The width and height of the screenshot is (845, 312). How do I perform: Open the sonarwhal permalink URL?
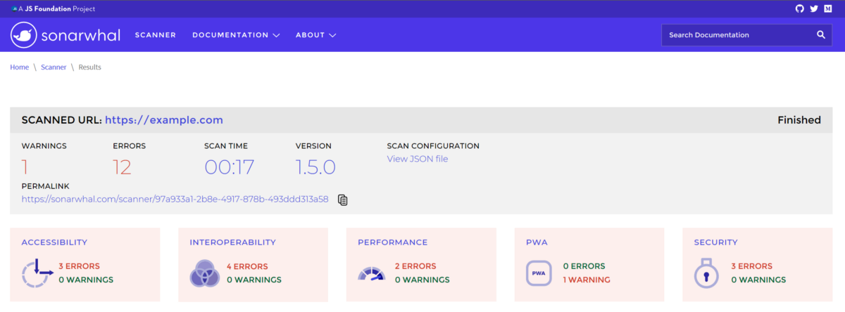click(x=175, y=199)
